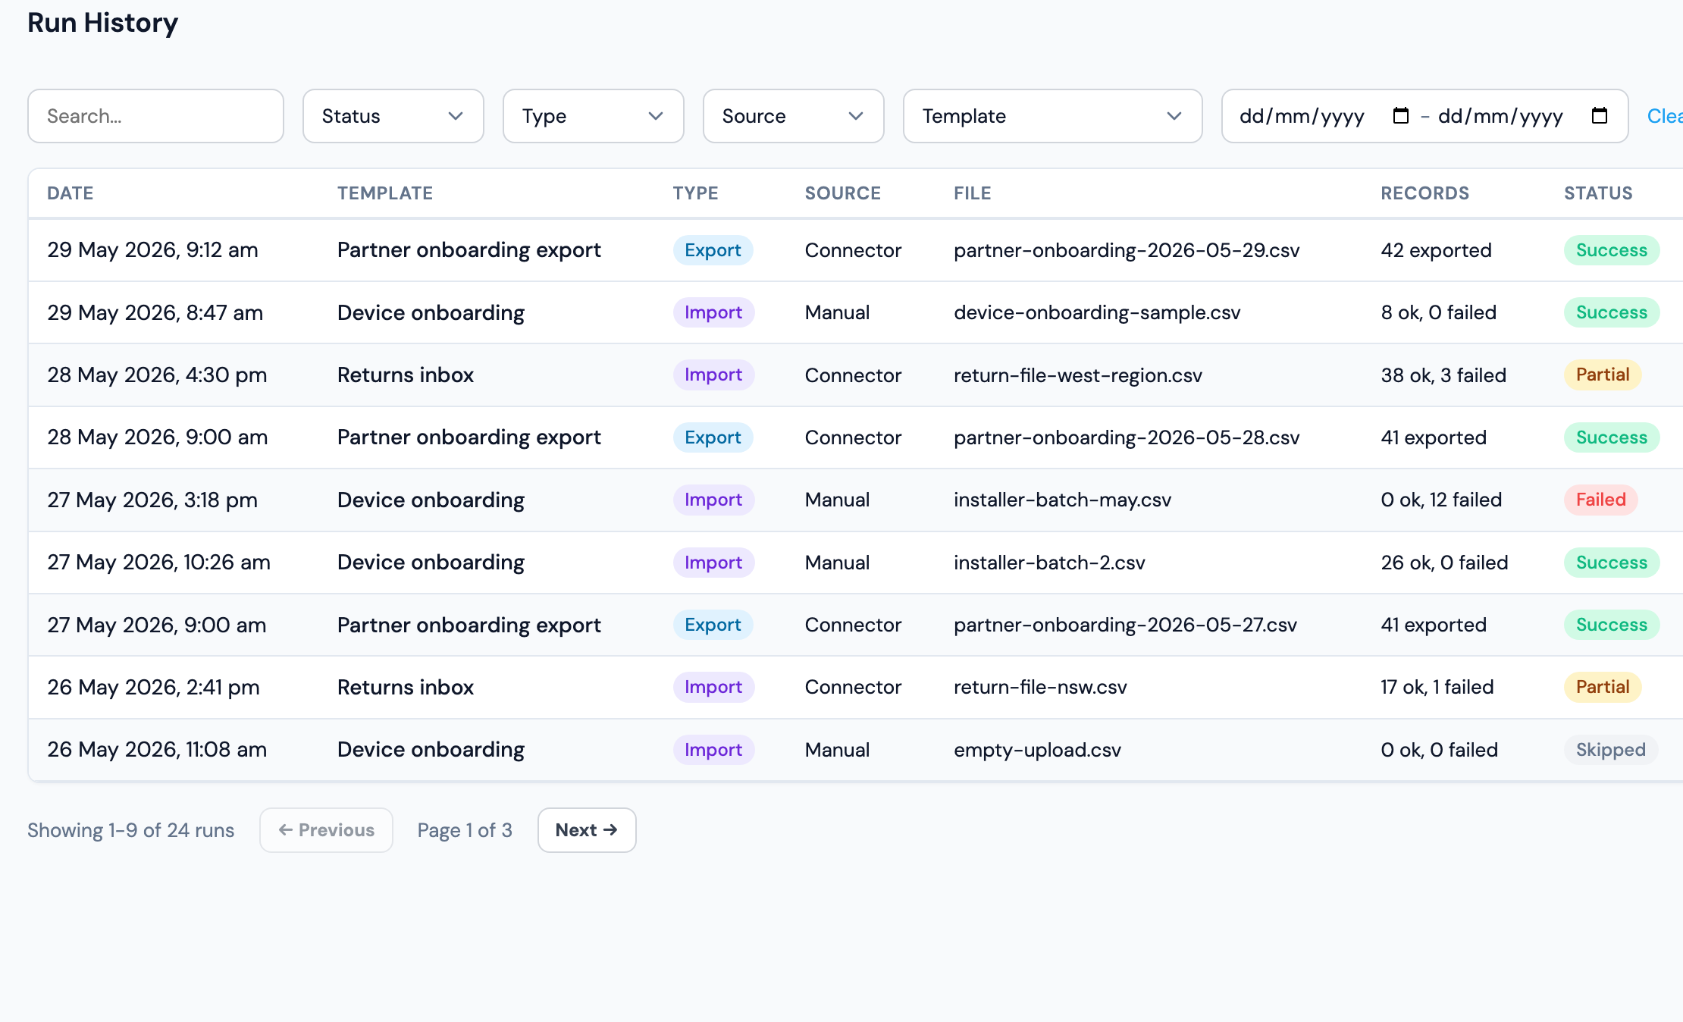Click the Previous page button

click(326, 830)
